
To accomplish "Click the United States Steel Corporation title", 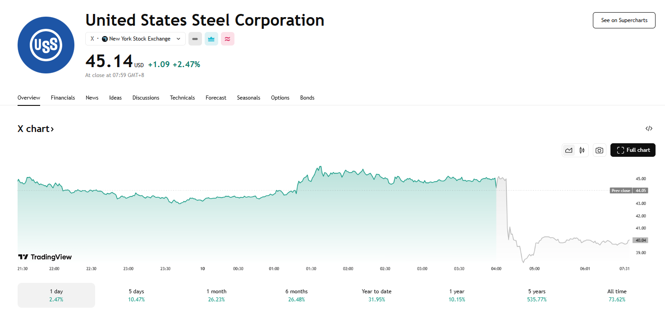I will (205, 20).
